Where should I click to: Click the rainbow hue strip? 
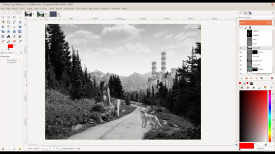[270, 116]
